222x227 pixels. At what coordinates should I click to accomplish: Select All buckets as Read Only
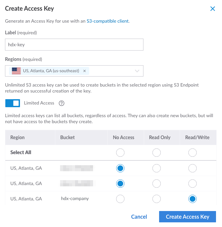tap(156, 153)
